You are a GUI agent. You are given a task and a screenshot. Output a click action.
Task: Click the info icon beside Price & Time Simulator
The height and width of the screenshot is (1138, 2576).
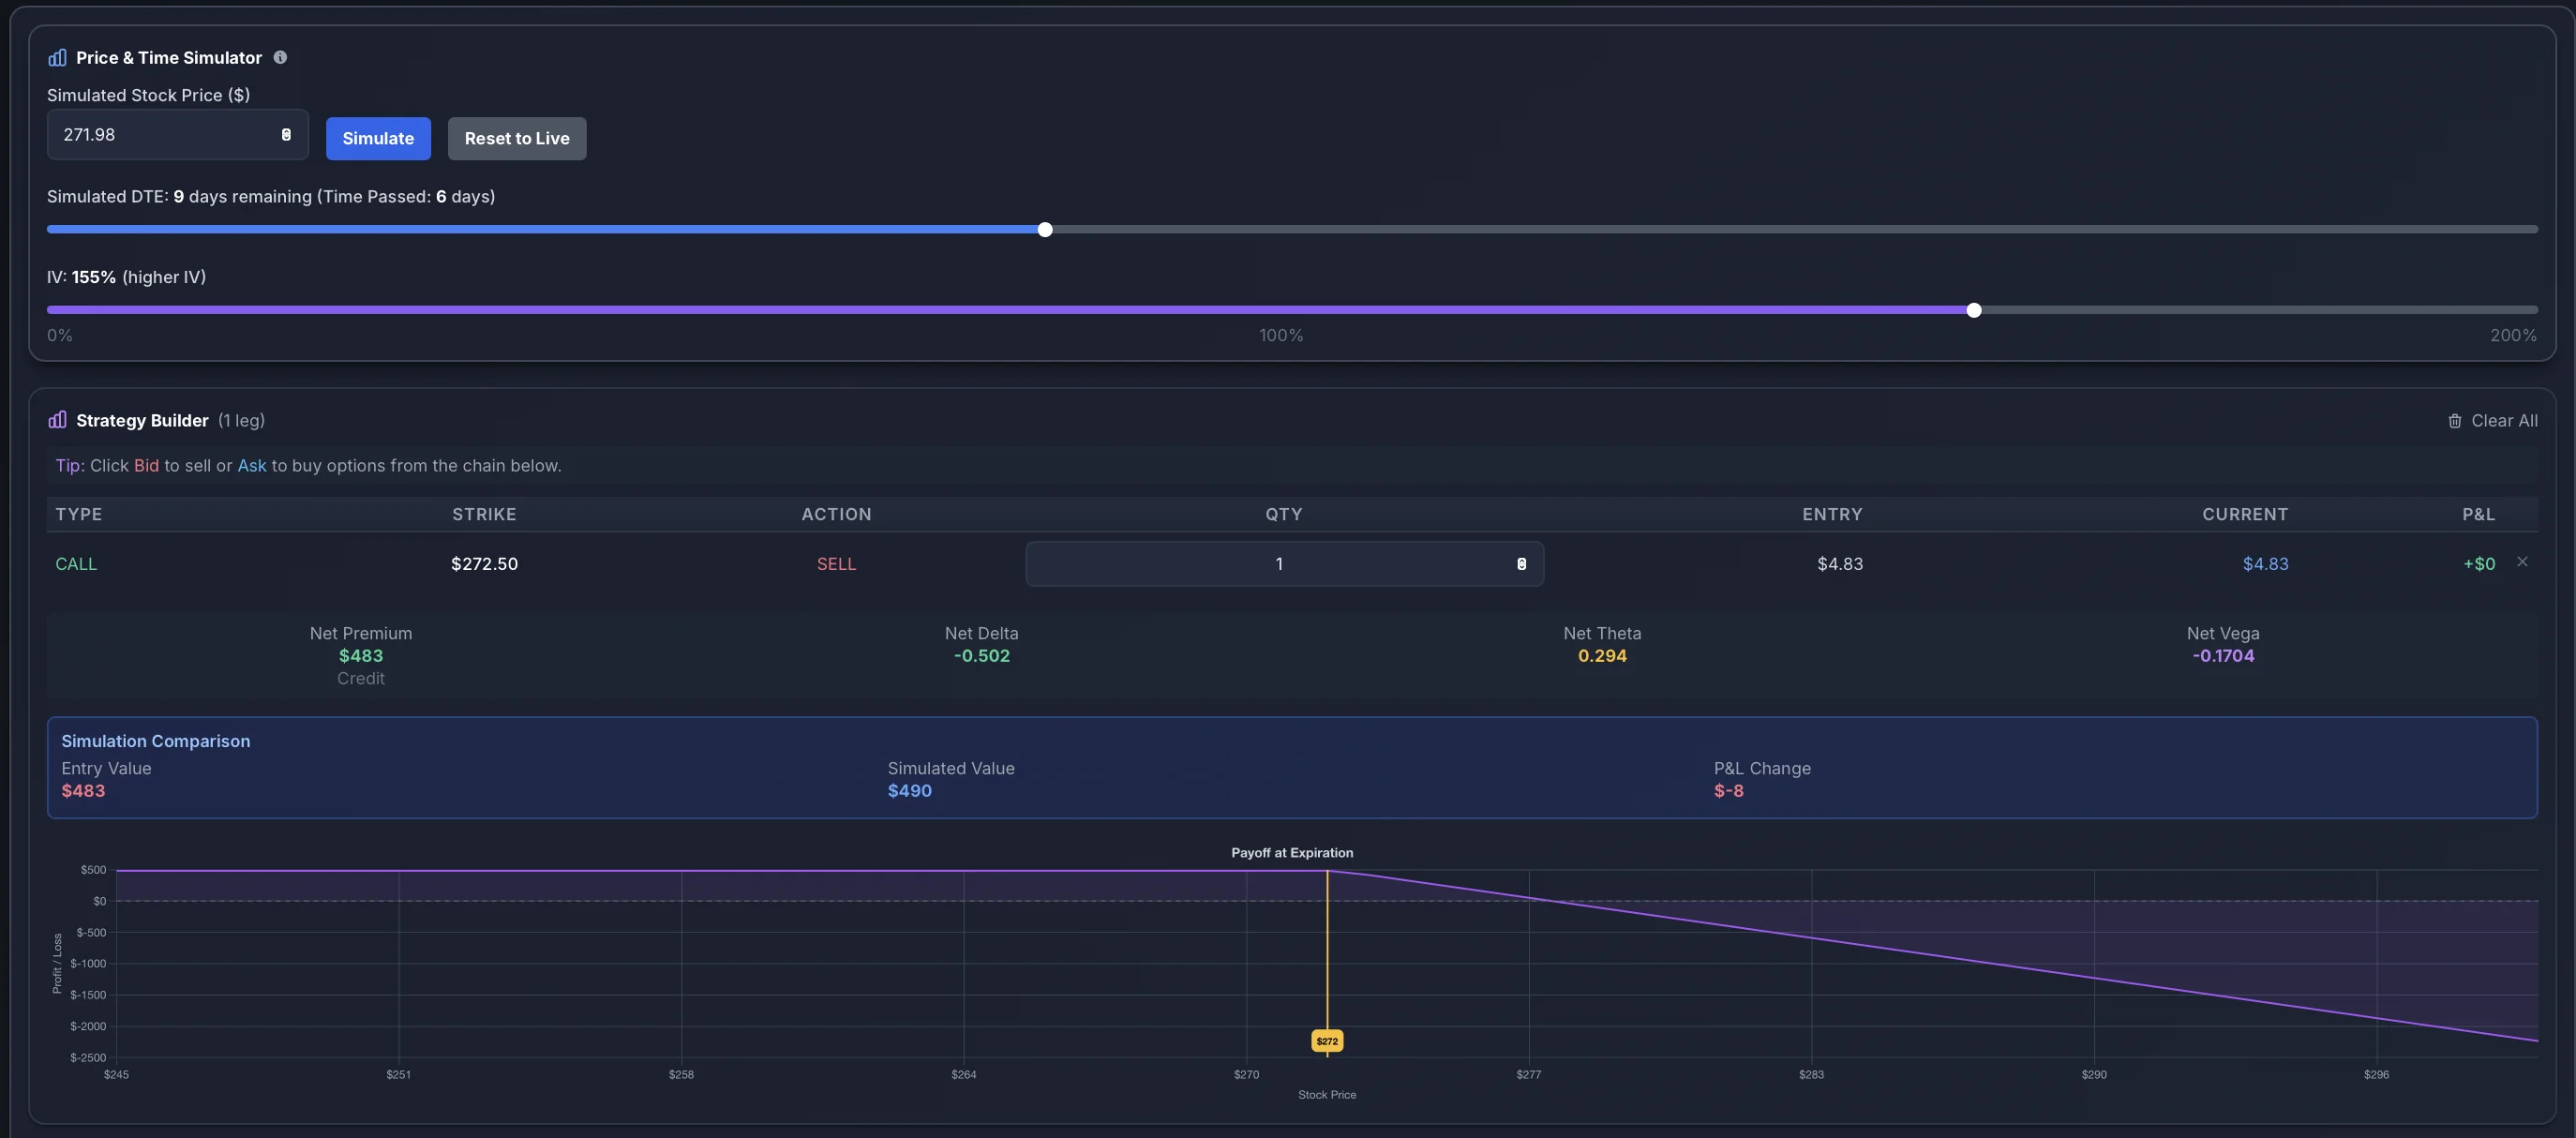click(x=280, y=58)
